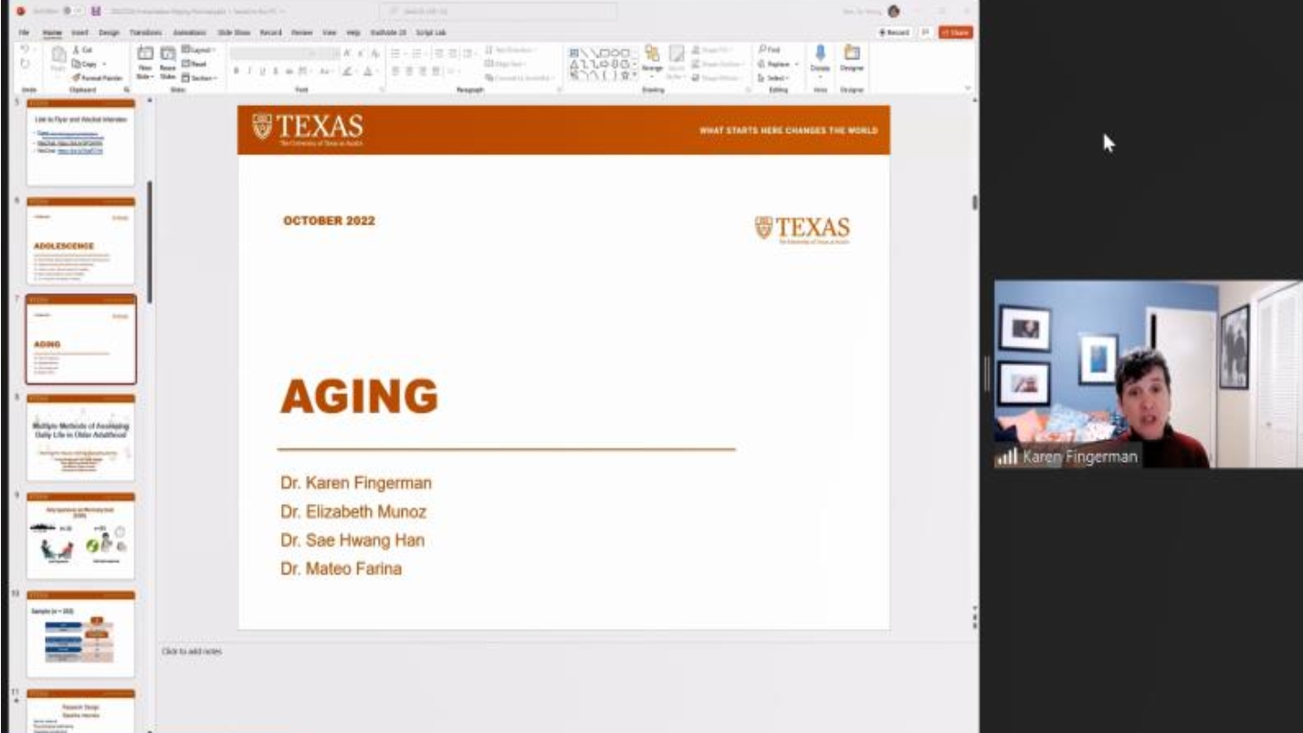Toggle Italic formatting in Font group
This screenshot has width=1303, height=733.
click(248, 70)
